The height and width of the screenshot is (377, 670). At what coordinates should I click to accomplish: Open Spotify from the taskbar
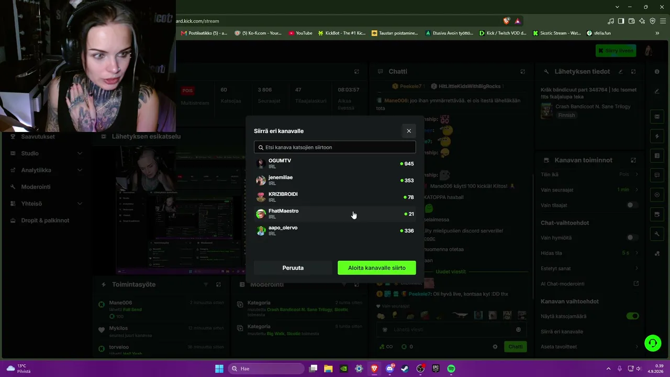(451, 369)
